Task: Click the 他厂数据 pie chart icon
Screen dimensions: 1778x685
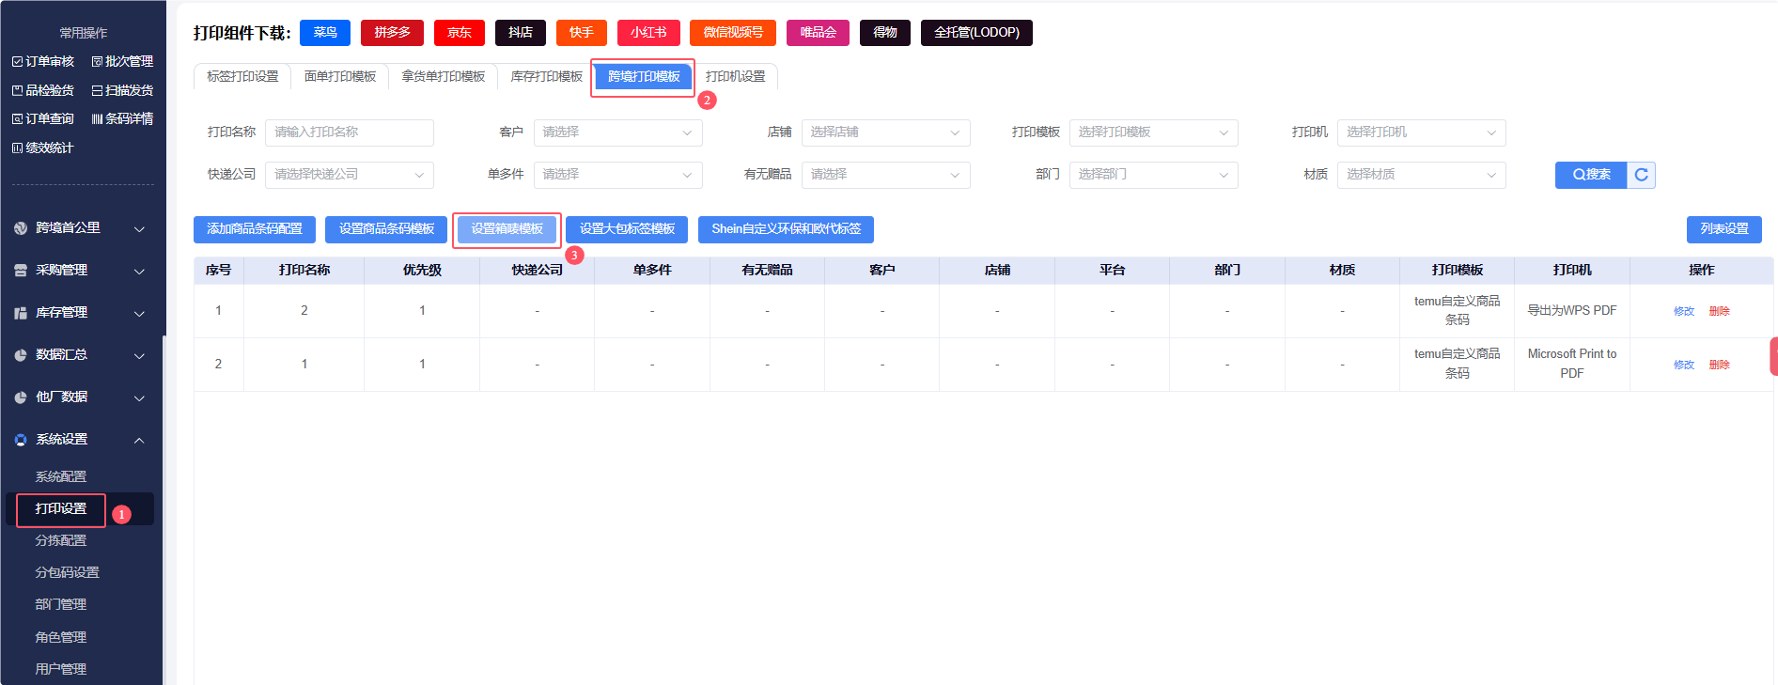Action: (21, 397)
